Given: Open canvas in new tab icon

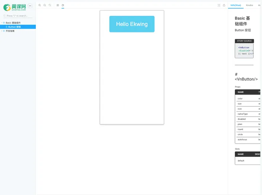Looking at the screenshot, I should pos(224,5).
